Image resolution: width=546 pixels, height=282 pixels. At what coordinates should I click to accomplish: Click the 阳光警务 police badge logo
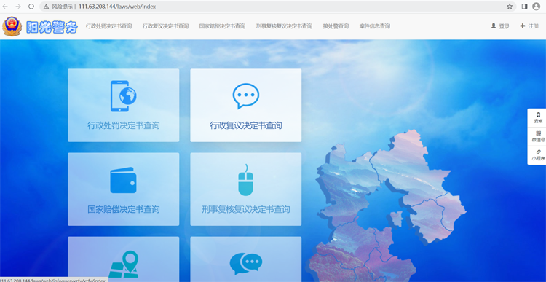pos(12,26)
